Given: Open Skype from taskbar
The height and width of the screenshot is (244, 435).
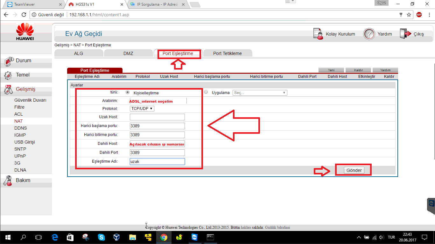Looking at the screenshot, I should [x=102, y=237].
